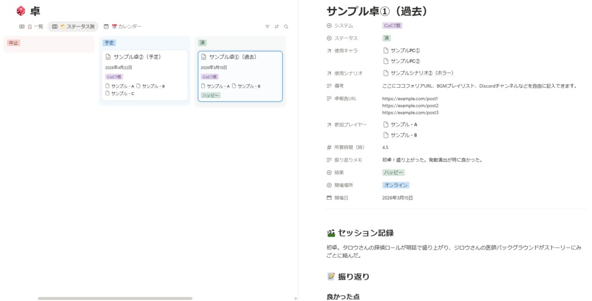Click the CoC7版 tag on the 済 card
The height and width of the screenshot is (301, 592).
point(209,77)
